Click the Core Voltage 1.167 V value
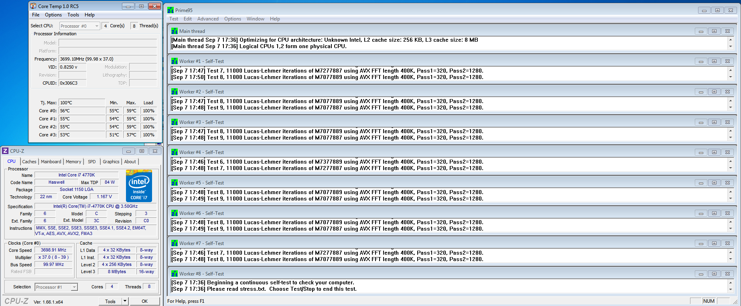Image resolution: width=741 pixels, height=306 pixels. coord(104,197)
